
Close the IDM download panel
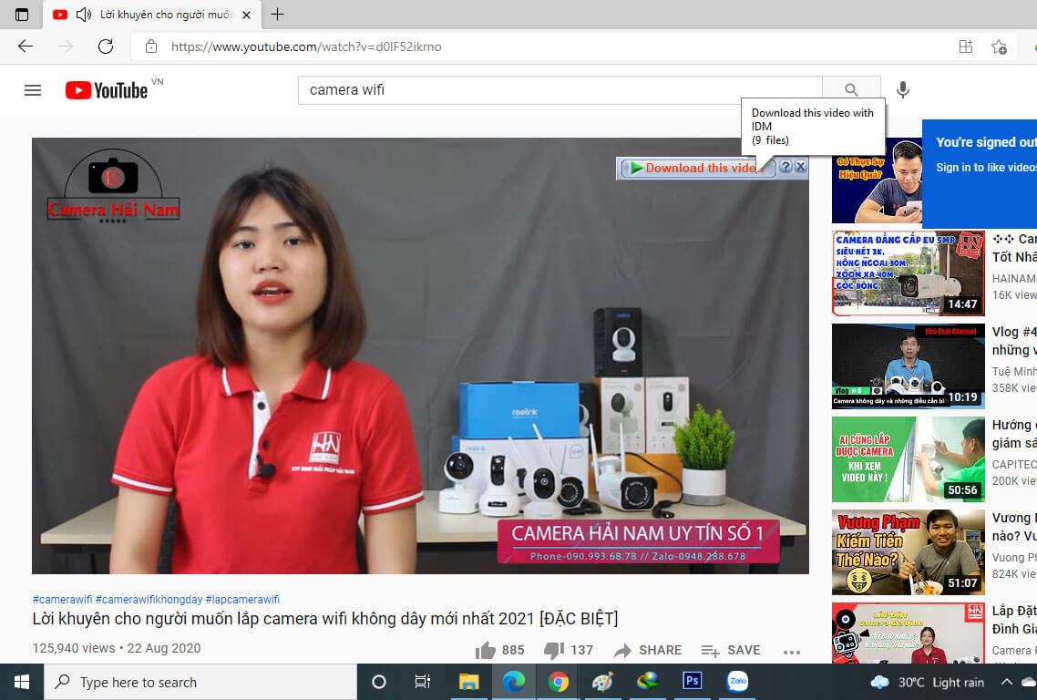[800, 167]
